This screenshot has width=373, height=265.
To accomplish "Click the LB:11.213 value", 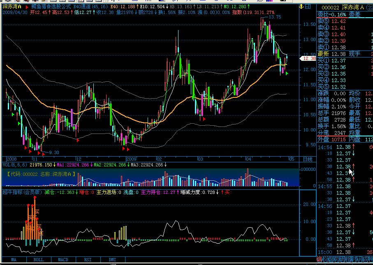I will click(209, 7).
